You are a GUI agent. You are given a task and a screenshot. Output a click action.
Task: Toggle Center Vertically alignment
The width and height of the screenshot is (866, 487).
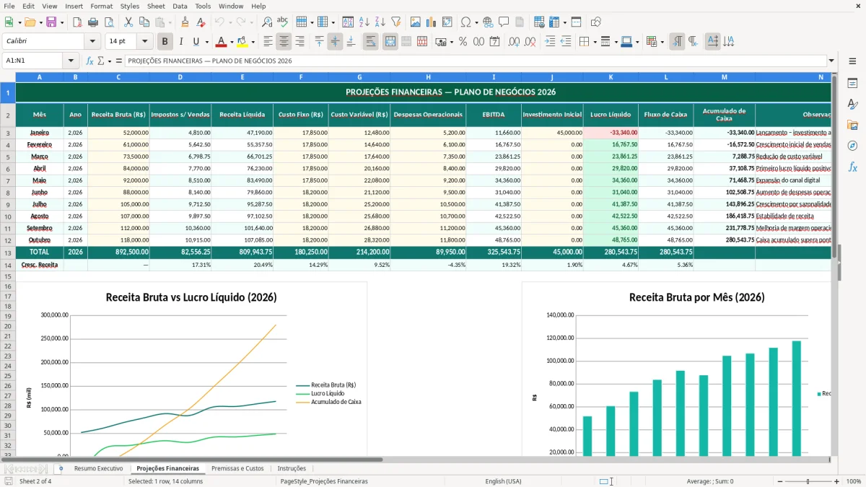click(335, 42)
